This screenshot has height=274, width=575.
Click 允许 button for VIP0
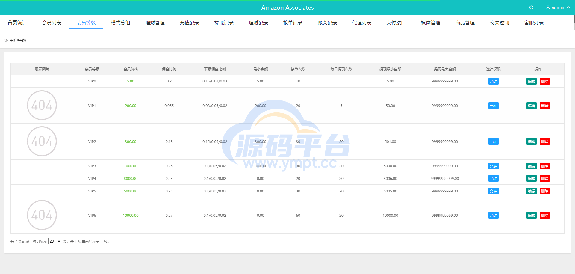coord(493,81)
